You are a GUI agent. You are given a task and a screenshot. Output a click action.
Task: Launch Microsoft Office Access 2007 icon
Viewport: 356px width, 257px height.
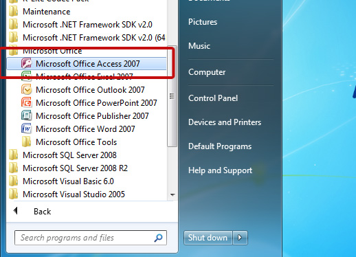(27, 63)
